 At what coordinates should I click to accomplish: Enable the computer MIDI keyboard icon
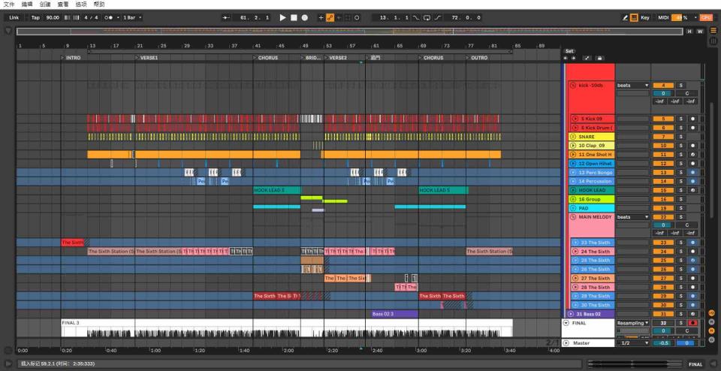635,17
